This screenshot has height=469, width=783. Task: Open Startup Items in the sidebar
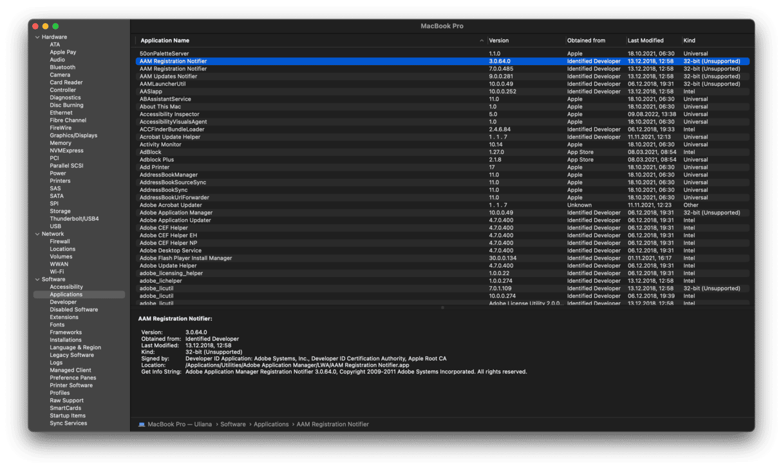(68, 416)
